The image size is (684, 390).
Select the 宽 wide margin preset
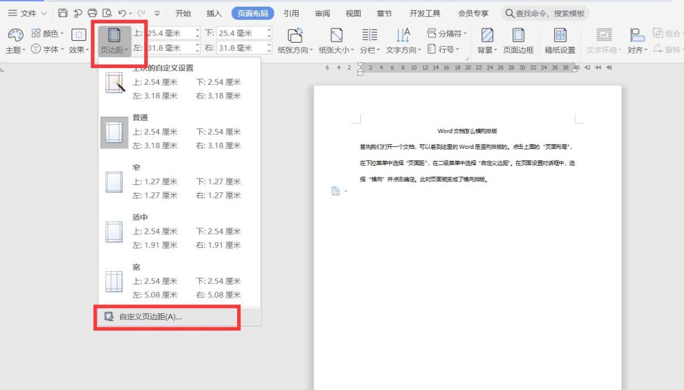point(174,280)
